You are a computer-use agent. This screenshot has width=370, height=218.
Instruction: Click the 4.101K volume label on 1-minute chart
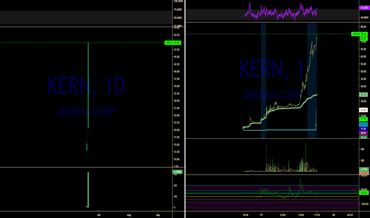click(x=364, y=169)
